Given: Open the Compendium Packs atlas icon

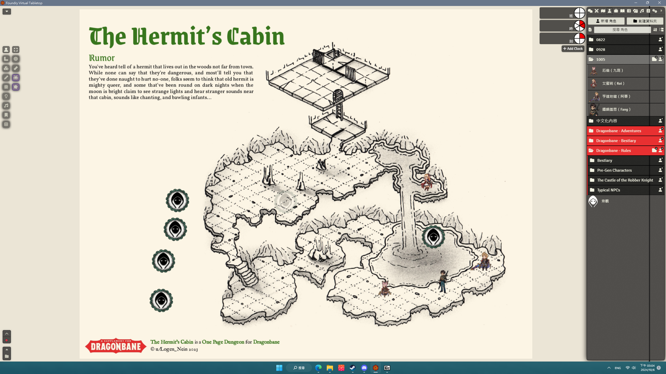Looking at the screenshot, I should coord(648,11).
